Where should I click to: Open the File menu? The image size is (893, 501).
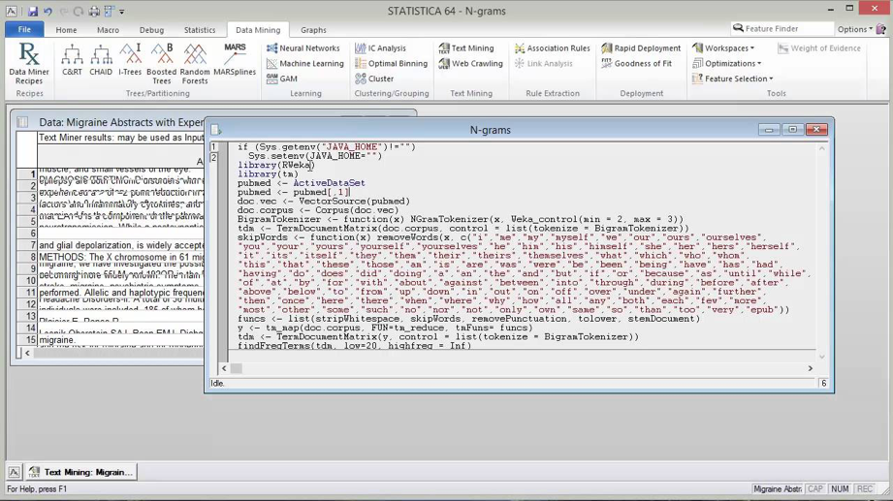tap(24, 29)
